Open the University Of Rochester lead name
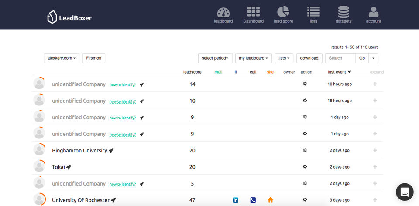Image resolution: width=419 pixels, height=206 pixels. pos(81,200)
